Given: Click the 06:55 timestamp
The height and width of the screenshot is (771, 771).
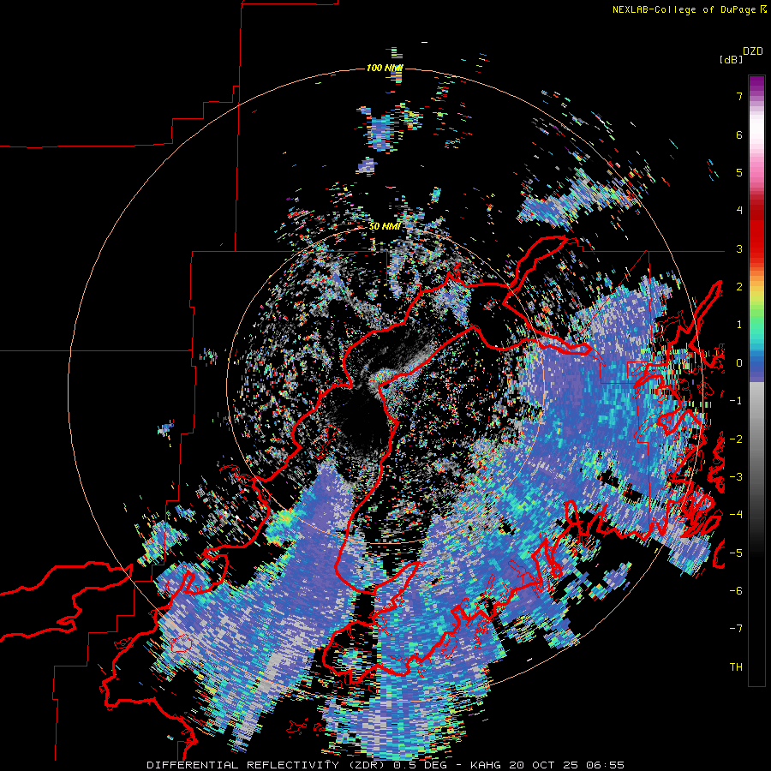Looking at the screenshot, I should click(606, 765).
